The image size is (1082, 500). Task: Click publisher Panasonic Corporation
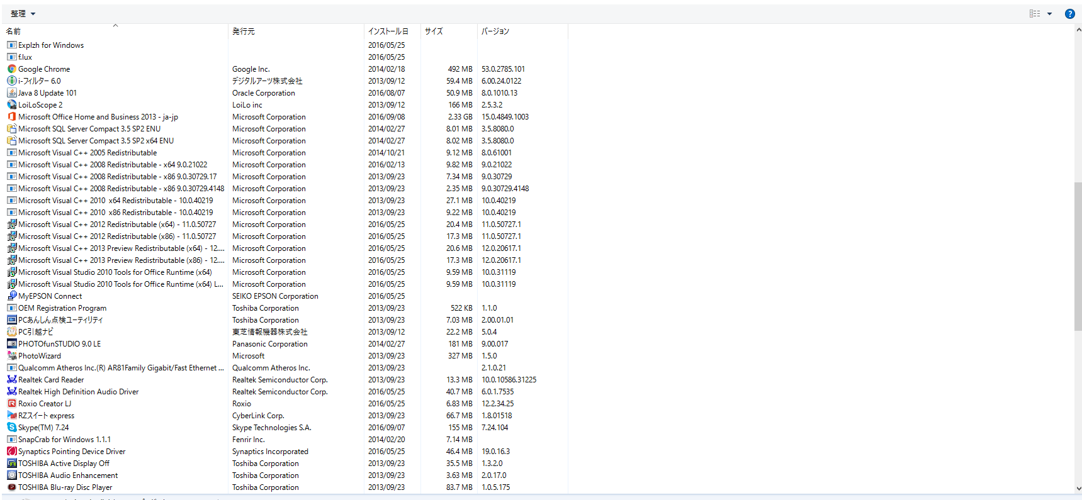[270, 344]
